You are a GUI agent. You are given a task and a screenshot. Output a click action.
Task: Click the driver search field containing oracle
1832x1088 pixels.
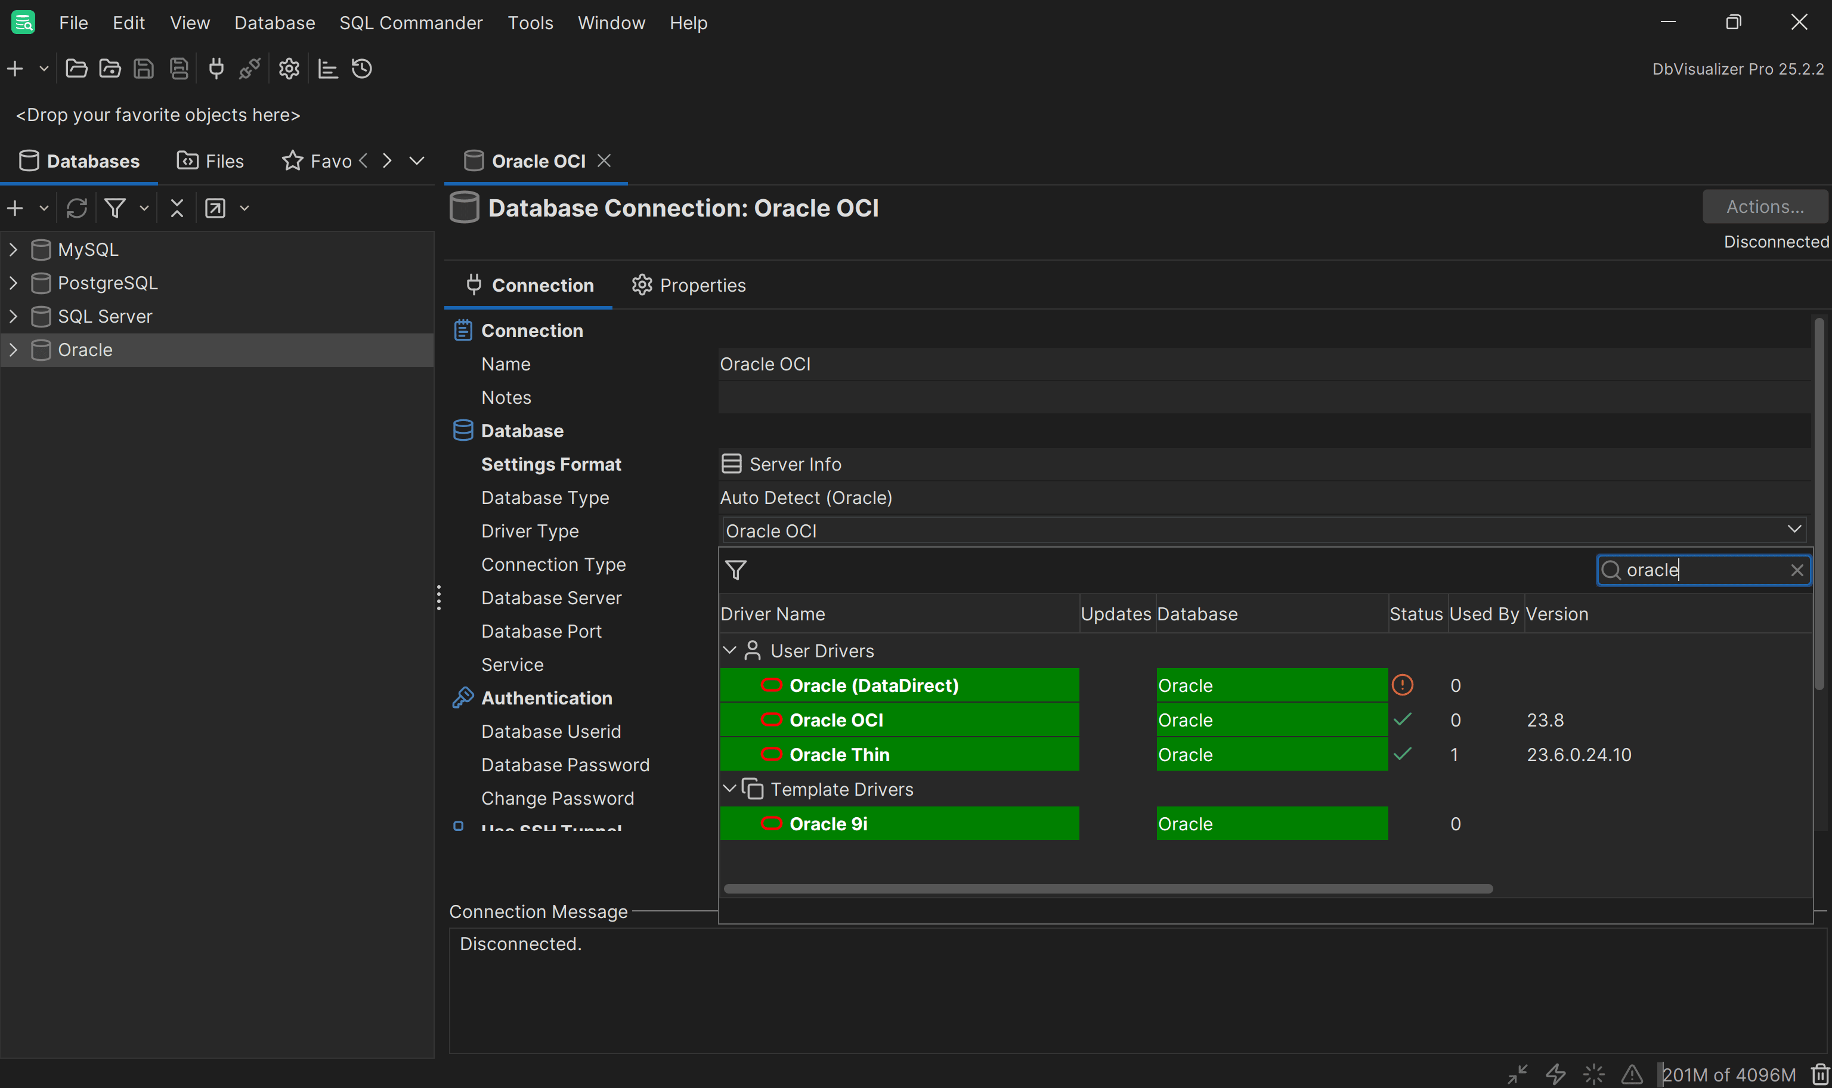[1704, 570]
